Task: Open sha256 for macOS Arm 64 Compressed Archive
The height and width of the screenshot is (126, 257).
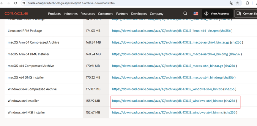Action: coord(236,42)
